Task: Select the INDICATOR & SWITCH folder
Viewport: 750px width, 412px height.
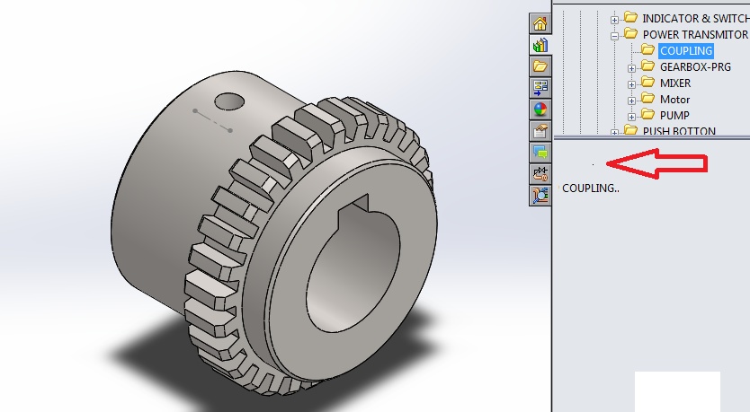Action: pyautogui.click(x=696, y=18)
